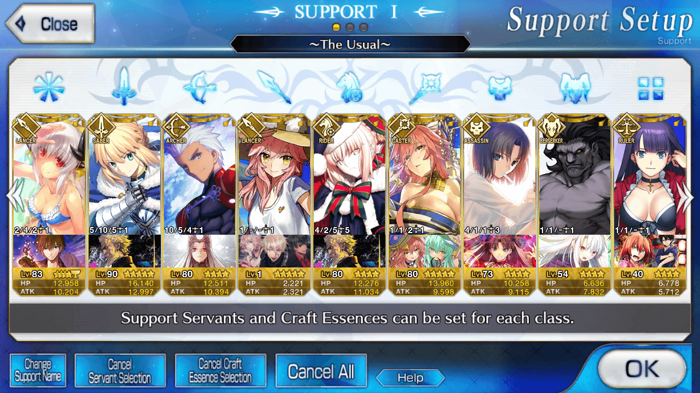Click Cancel Craft Essence Selection button
The height and width of the screenshot is (393, 700).
pos(220,371)
